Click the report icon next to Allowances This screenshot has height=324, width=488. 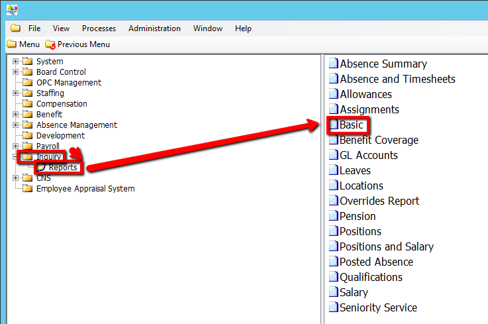point(334,95)
